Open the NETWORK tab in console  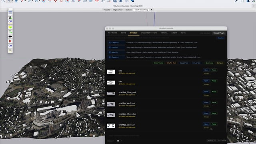pyautogui.click(x=112, y=33)
